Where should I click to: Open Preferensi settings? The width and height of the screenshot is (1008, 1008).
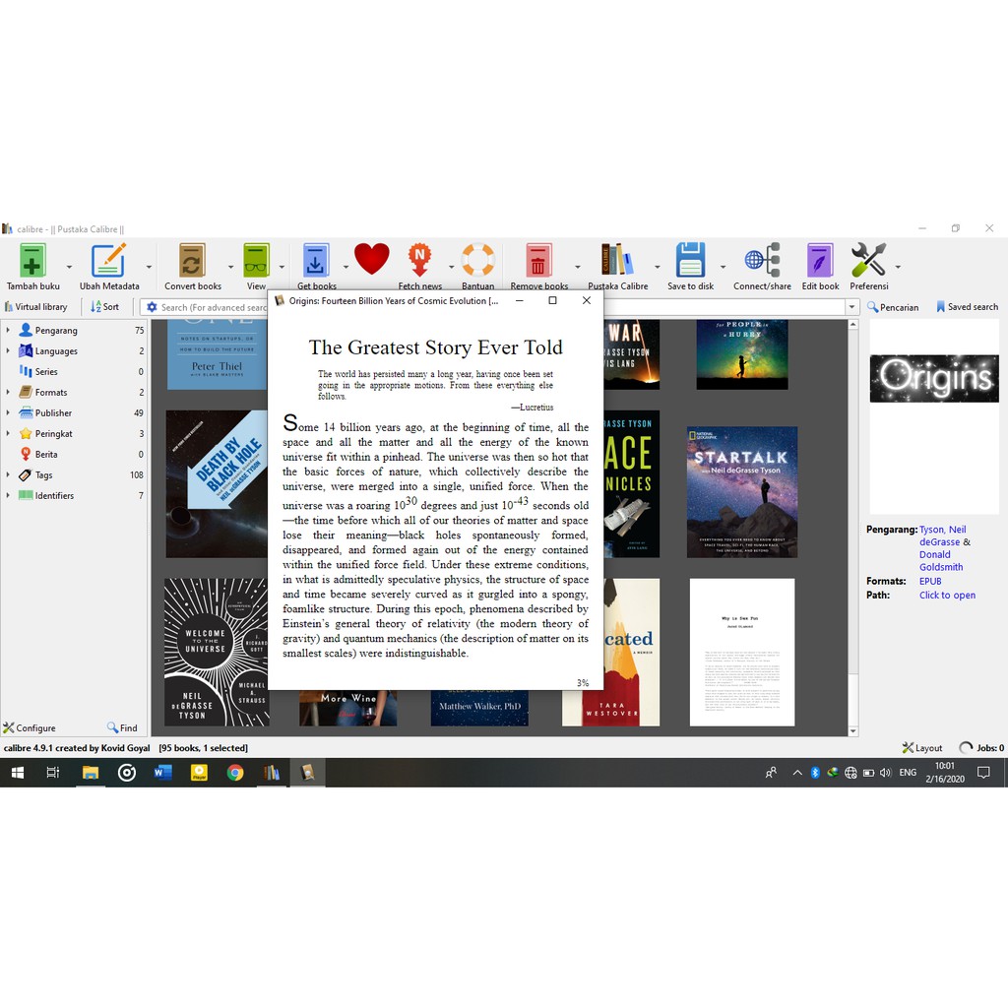point(868,262)
